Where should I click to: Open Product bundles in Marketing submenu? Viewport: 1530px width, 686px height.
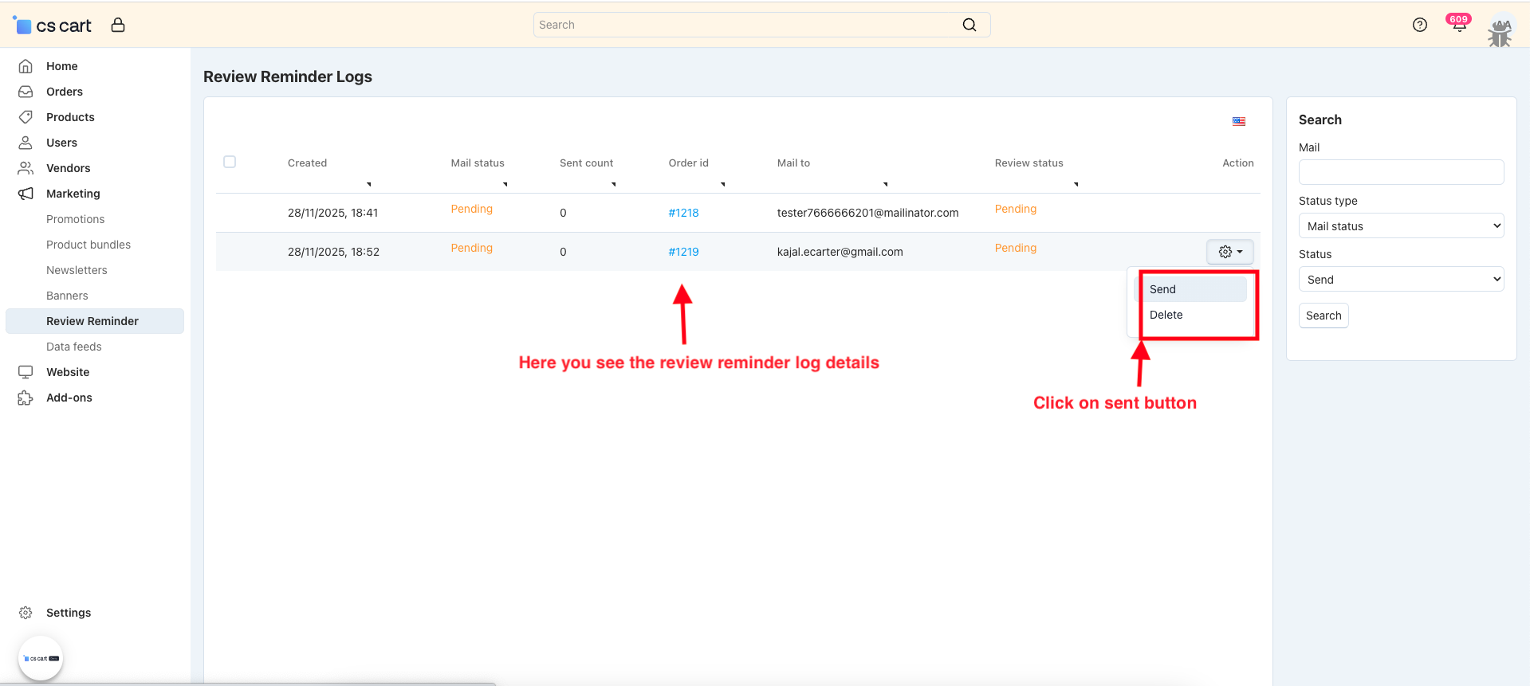point(88,245)
